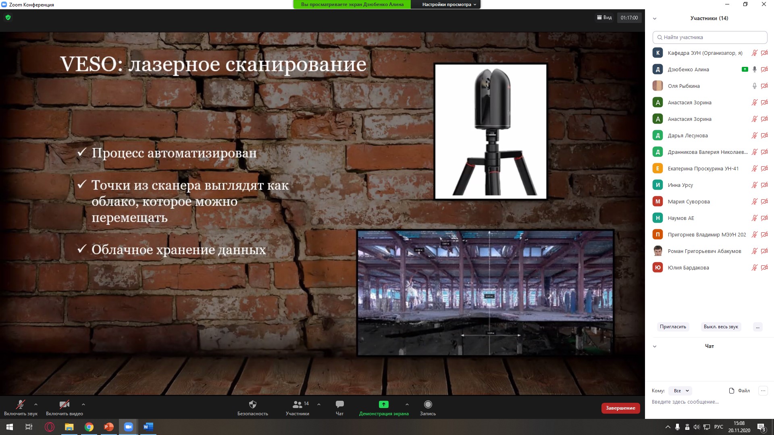774x435 pixels.
Task: Click Демонстрация экрана share button
Action: click(x=384, y=408)
